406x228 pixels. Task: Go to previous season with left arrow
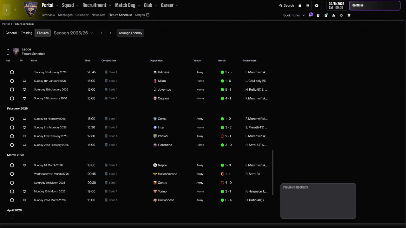coord(101,33)
